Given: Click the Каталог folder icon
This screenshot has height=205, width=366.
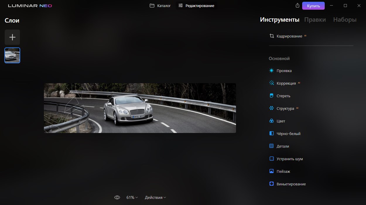Looking at the screenshot, I should tap(152, 6).
